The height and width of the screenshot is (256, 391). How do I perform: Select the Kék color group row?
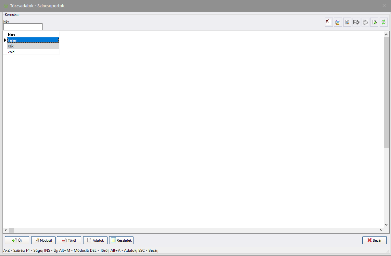tap(33, 46)
